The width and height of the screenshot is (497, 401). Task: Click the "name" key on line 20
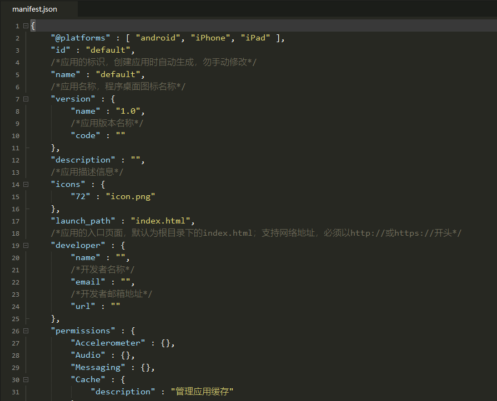pyautogui.click(x=86, y=258)
